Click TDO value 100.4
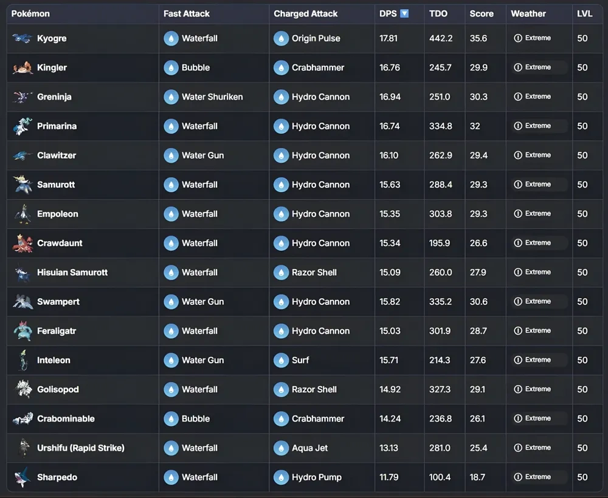The width and height of the screenshot is (608, 498). click(x=440, y=477)
